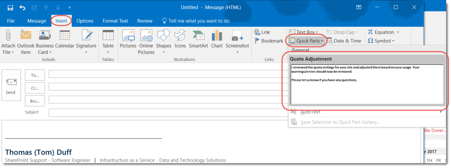Click Tell me what you want to do
This screenshot has height=168, width=451.
(196, 21)
